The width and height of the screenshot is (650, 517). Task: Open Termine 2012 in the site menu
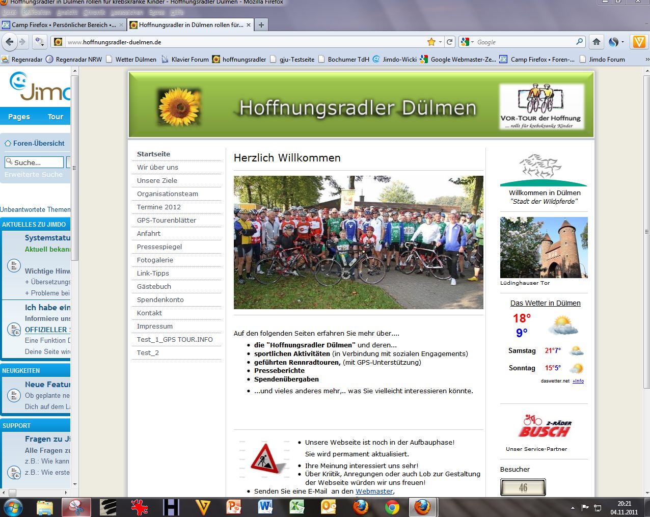tap(159, 207)
